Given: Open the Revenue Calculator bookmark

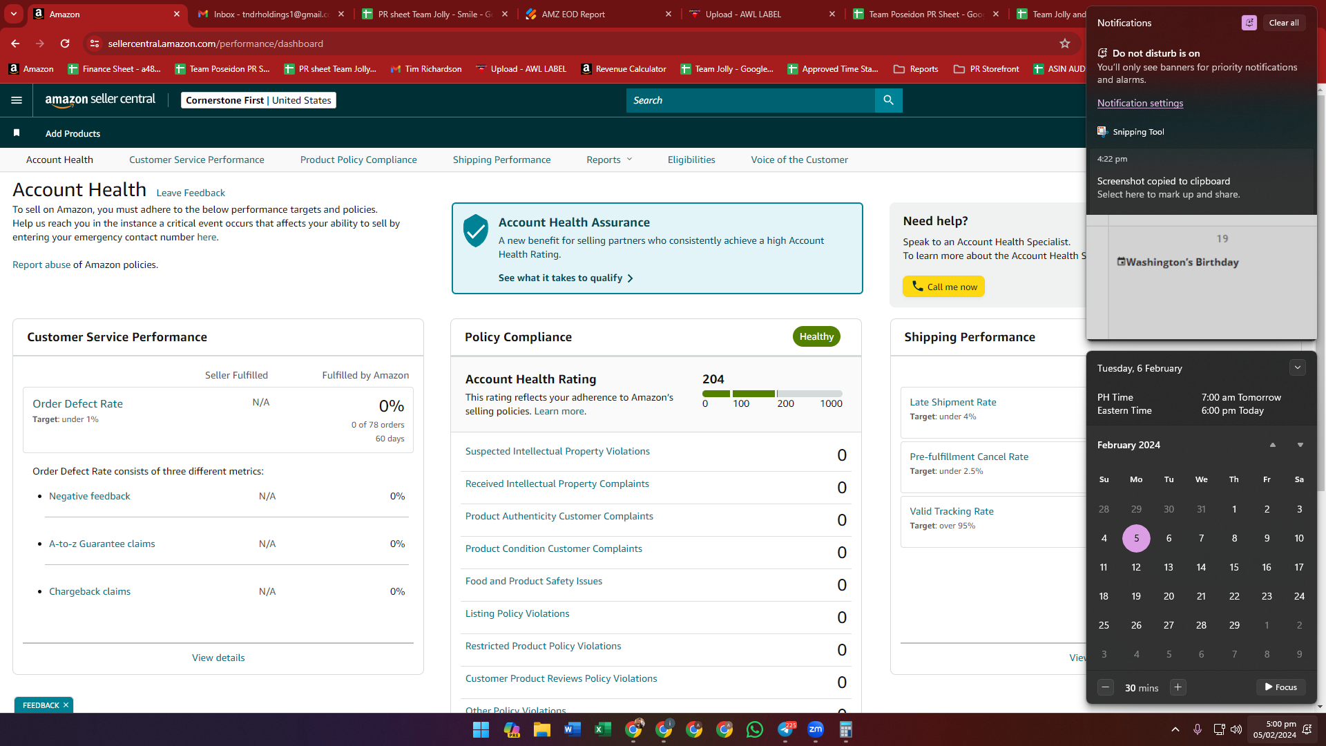Looking at the screenshot, I should [624, 69].
